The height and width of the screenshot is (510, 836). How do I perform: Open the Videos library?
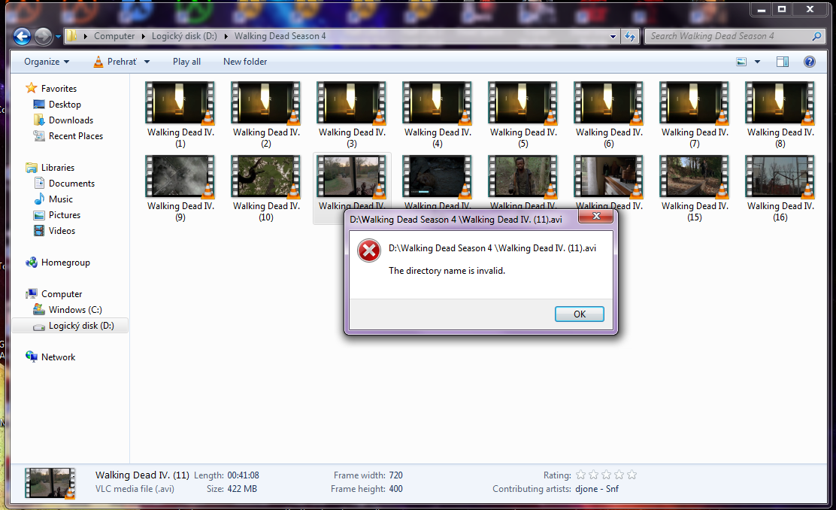pos(54,231)
